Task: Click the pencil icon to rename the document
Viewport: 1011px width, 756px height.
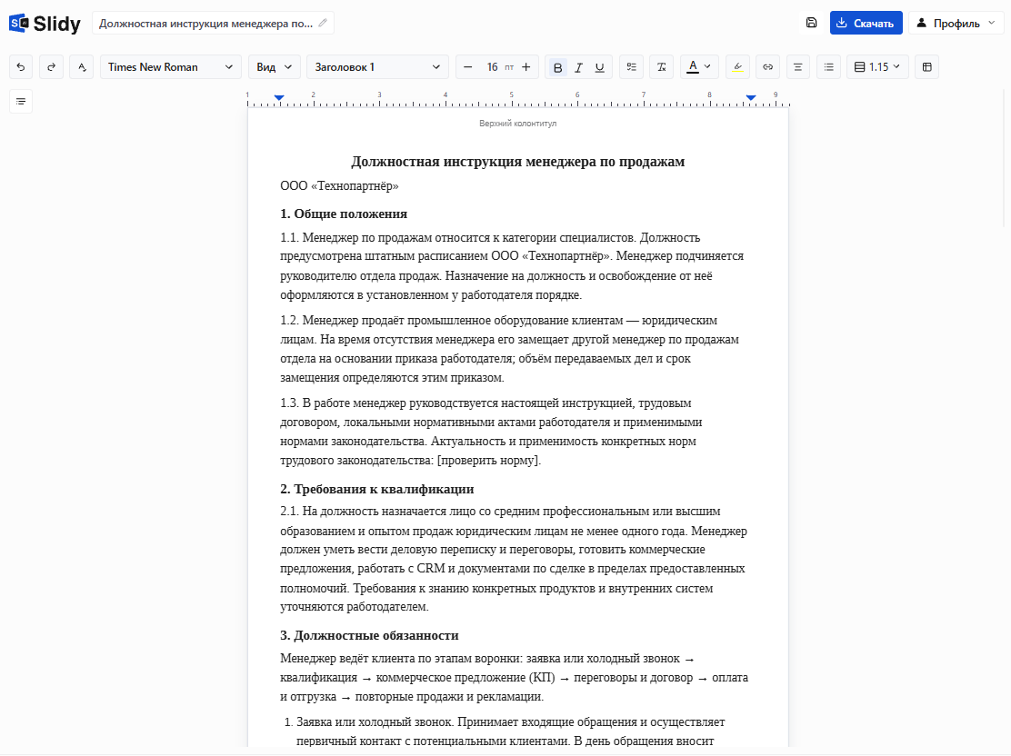Action: pos(323,24)
